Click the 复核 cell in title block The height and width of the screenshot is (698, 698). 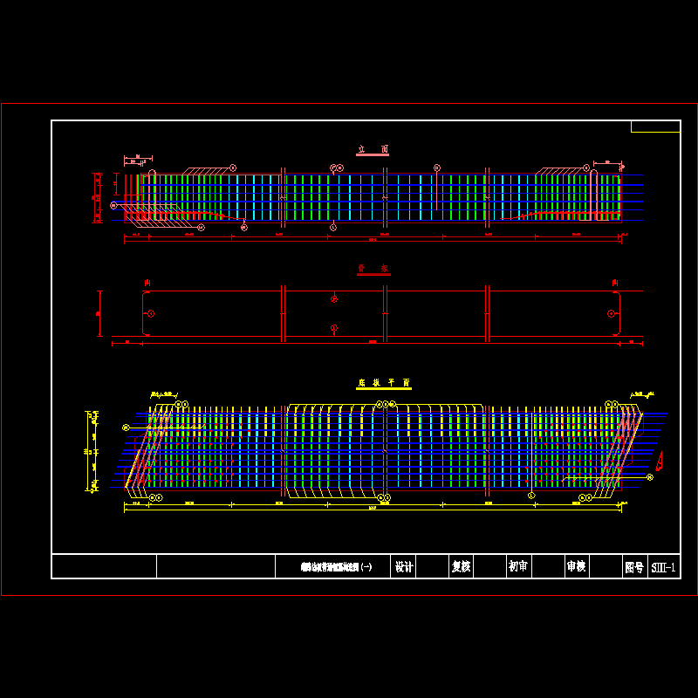point(462,566)
